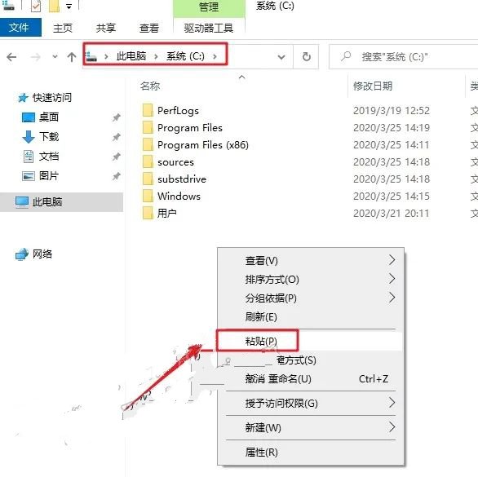Expand the chevron after 此电脑 breadcrumb

156,57
